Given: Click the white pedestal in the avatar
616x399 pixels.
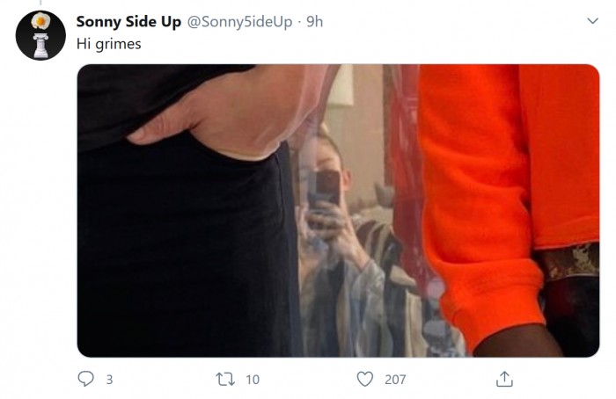Looking at the screenshot, I should pyautogui.click(x=40, y=46).
